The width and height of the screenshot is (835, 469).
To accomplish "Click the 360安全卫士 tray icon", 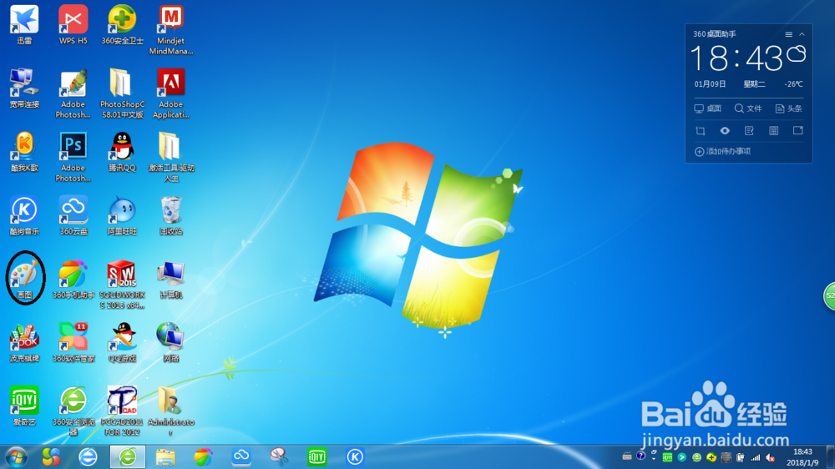I will coord(711,457).
